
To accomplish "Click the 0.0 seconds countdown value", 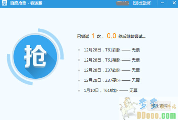I will (111, 36).
